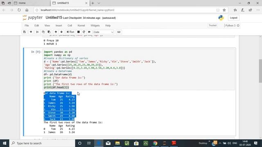The width and height of the screenshot is (262, 147).
Task: Show hidden system tray icons chevron
Action: coord(220,143)
